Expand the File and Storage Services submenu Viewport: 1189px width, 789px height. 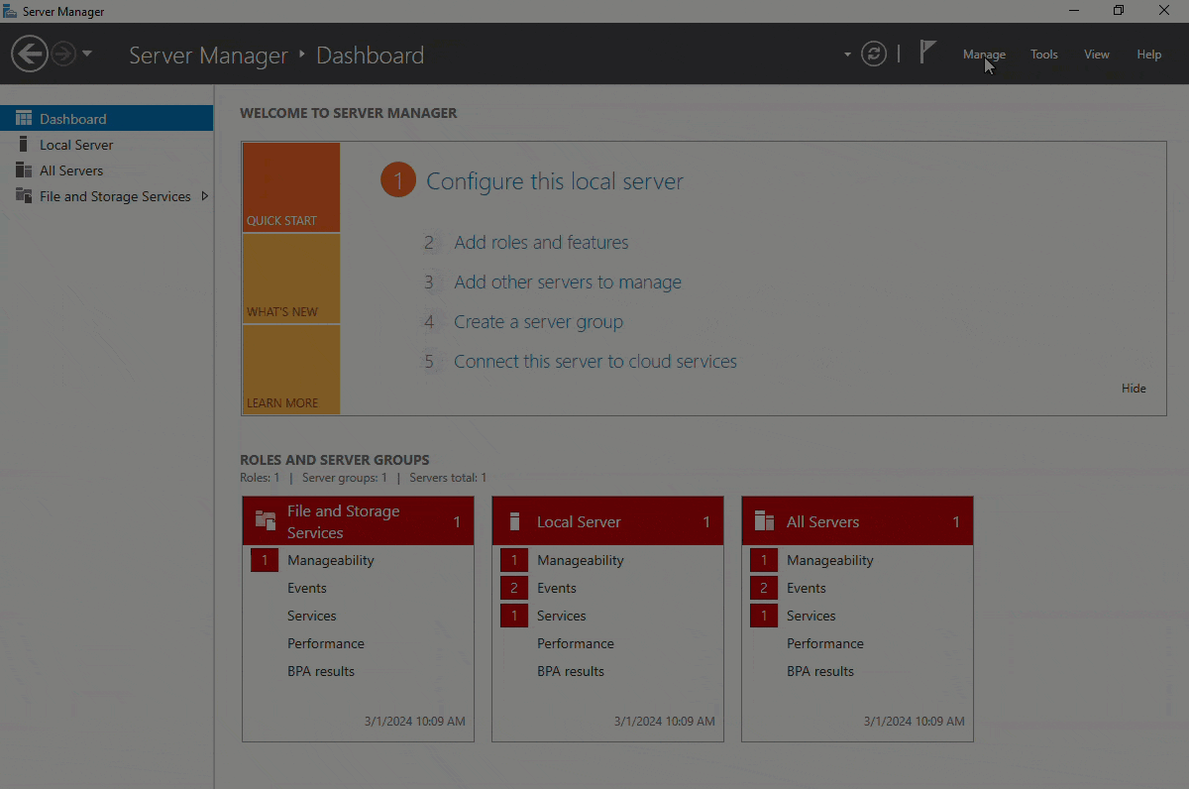point(205,196)
